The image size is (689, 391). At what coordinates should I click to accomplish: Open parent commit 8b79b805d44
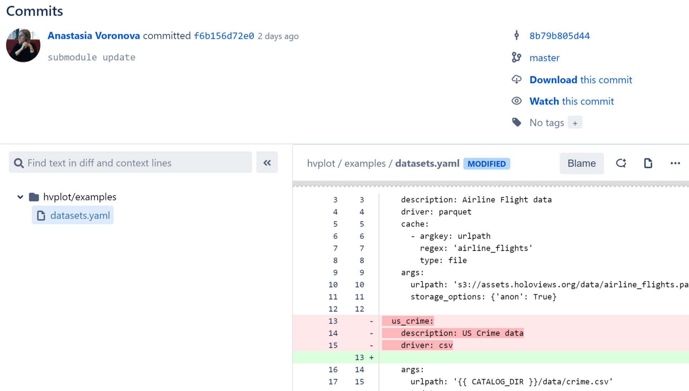pos(559,36)
